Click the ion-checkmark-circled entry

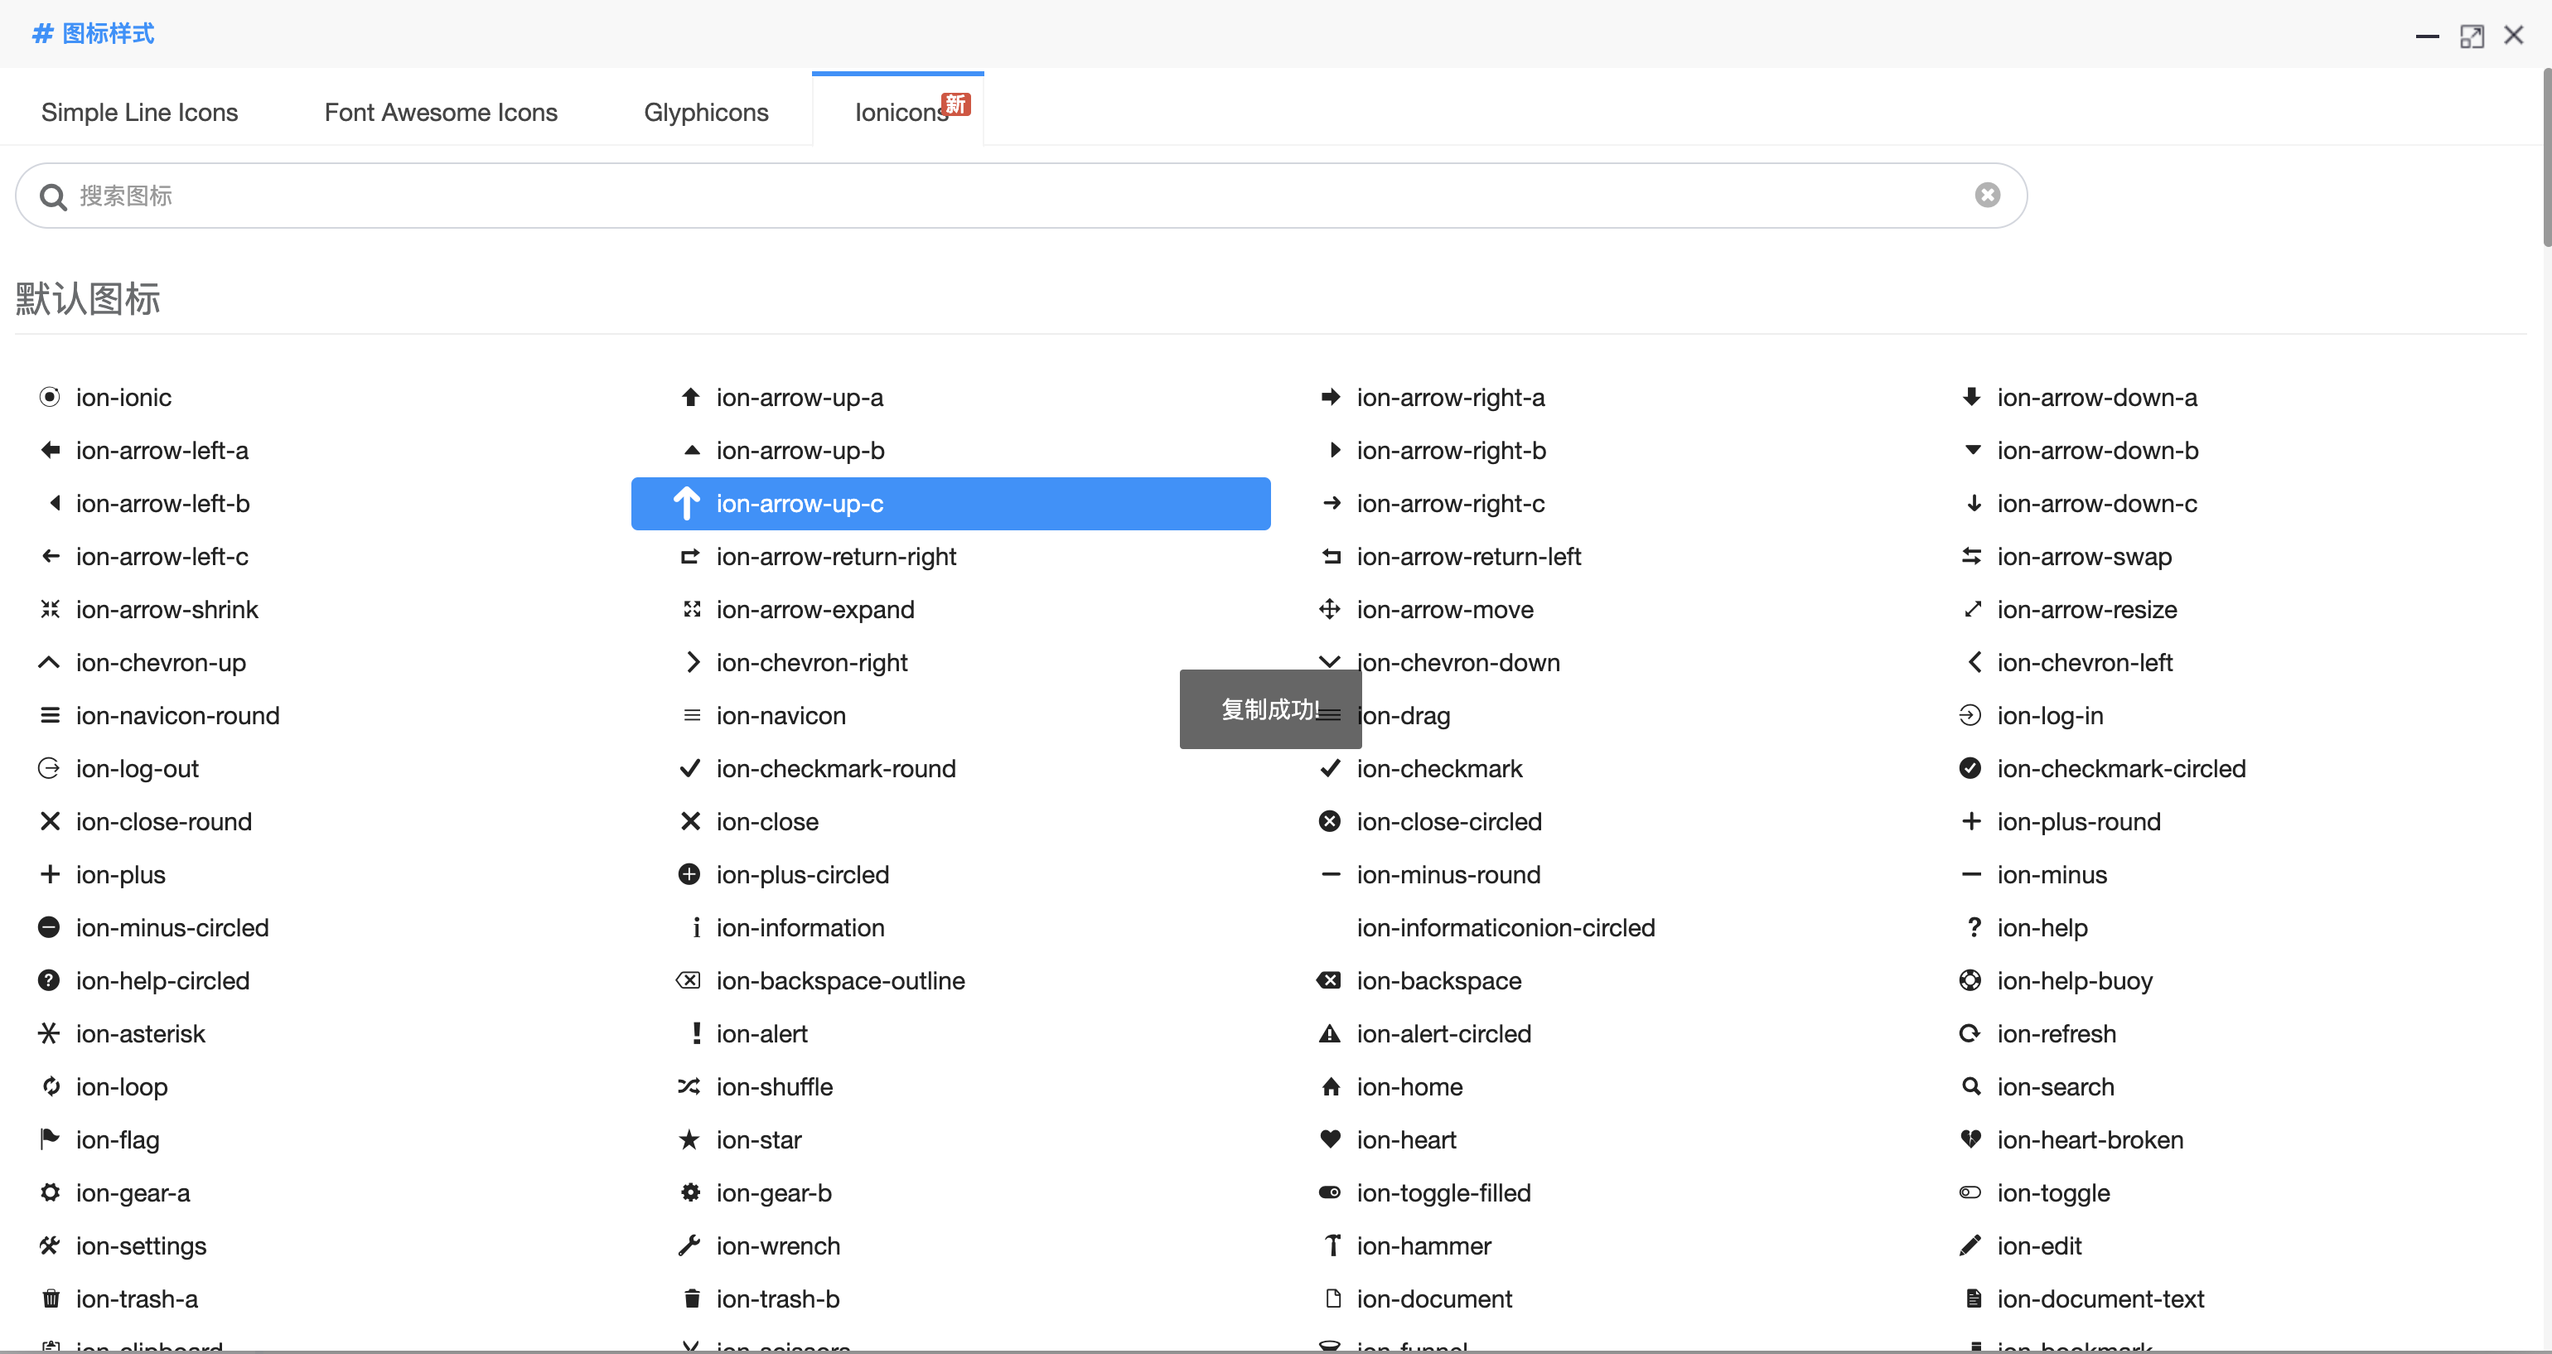click(x=2120, y=769)
